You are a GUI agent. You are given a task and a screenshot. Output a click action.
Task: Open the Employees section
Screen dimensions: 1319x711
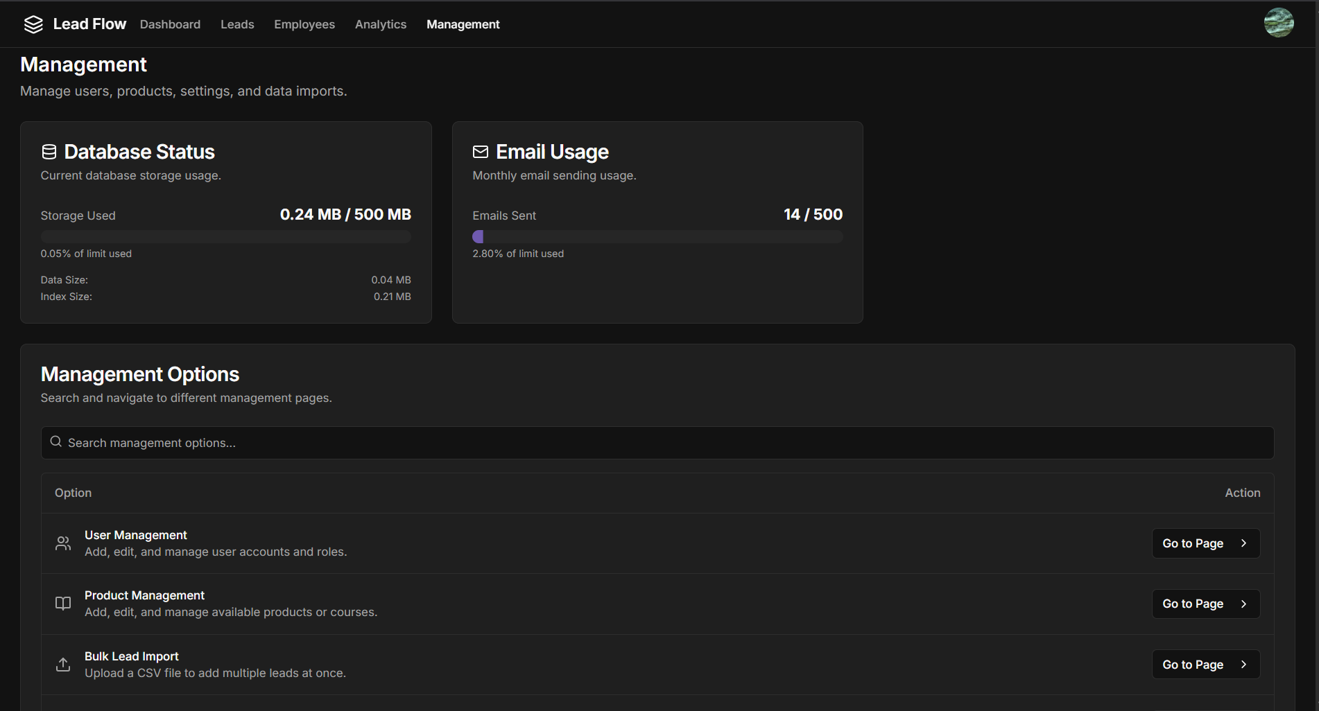(304, 24)
